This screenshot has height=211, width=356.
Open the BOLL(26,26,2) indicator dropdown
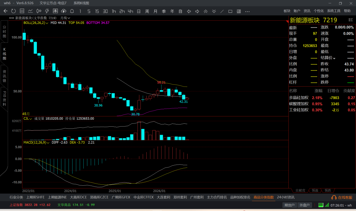36,23
